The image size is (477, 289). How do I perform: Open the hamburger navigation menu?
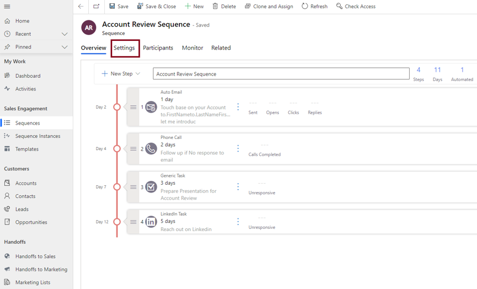point(7,7)
